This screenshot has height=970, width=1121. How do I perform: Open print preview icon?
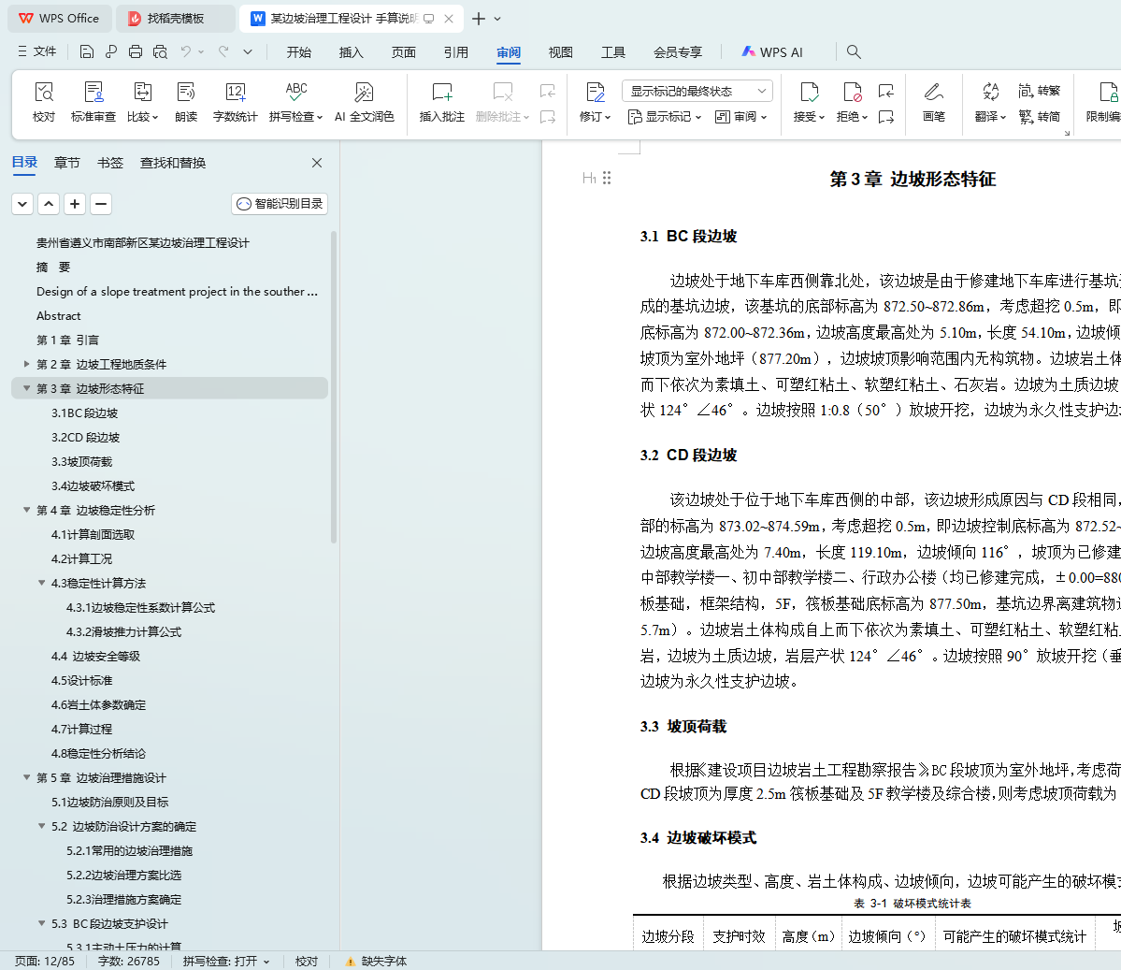pos(160,51)
